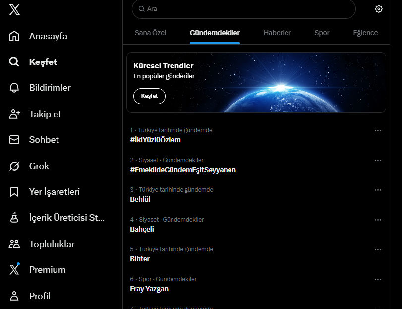
Task: Open the Eray Yazgan trending topic
Action: coord(149,289)
